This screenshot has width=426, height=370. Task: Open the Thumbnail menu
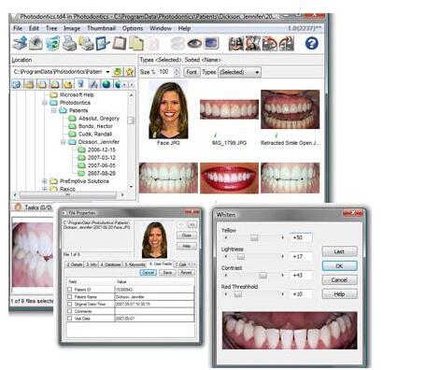101,28
